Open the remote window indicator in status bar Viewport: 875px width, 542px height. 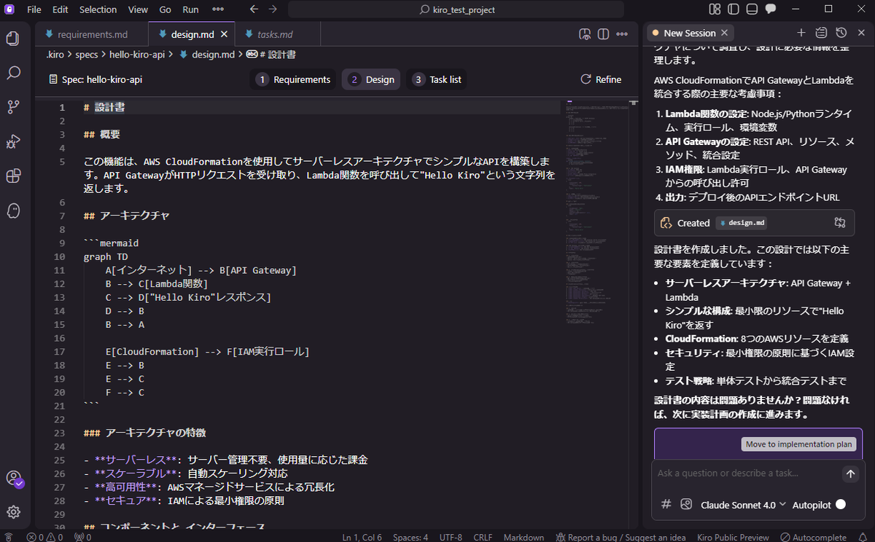(x=9, y=537)
